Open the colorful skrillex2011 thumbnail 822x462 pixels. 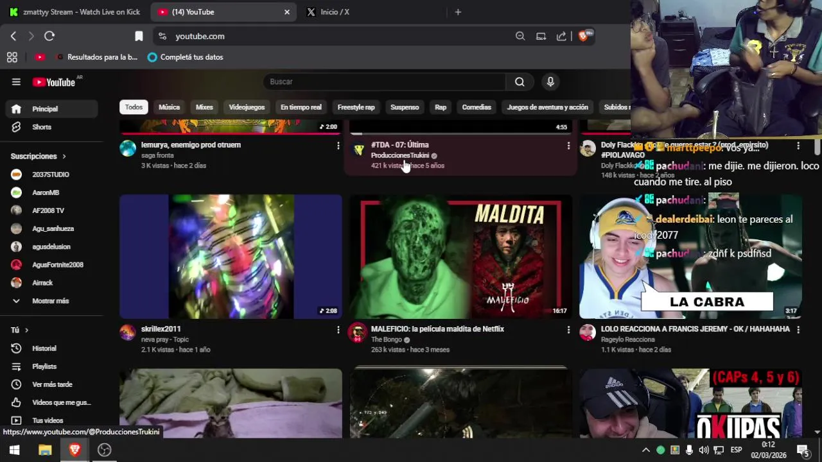[231, 257]
